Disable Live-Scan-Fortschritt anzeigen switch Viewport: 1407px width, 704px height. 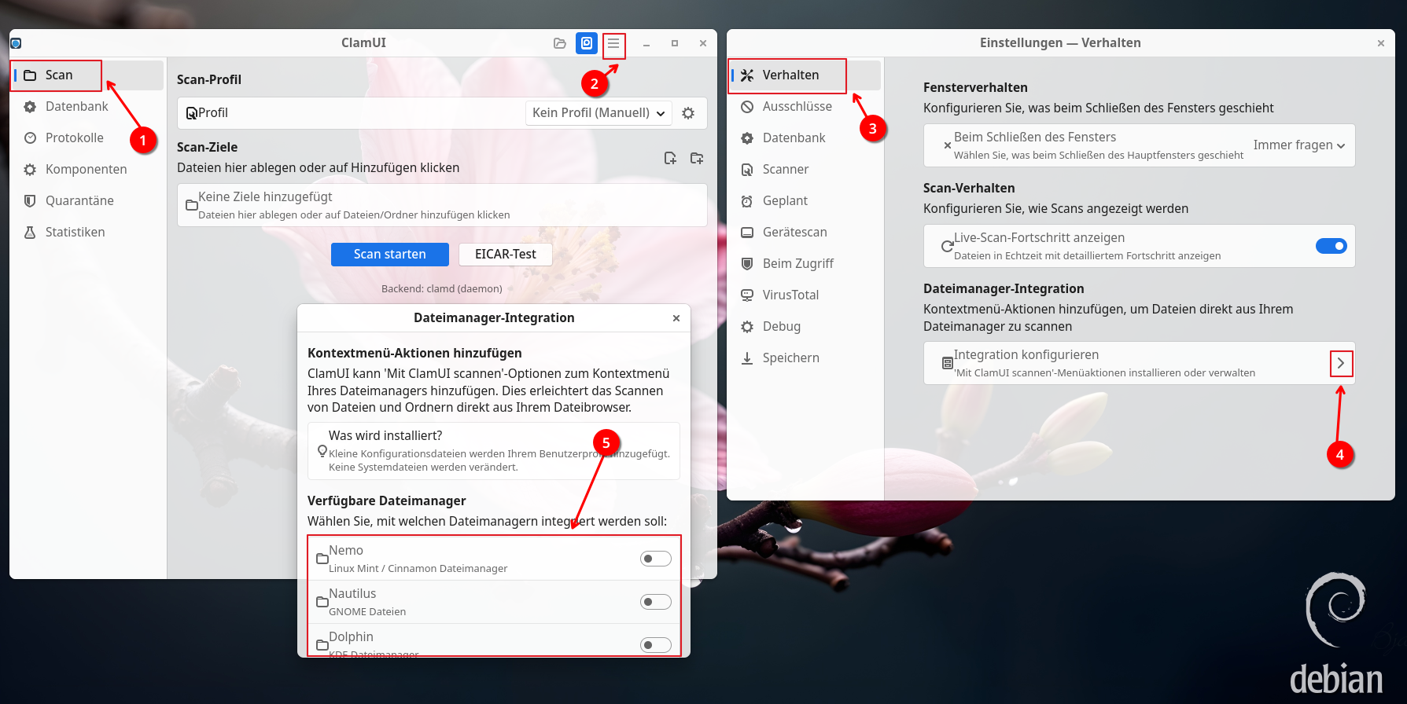(x=1331, y=247)
